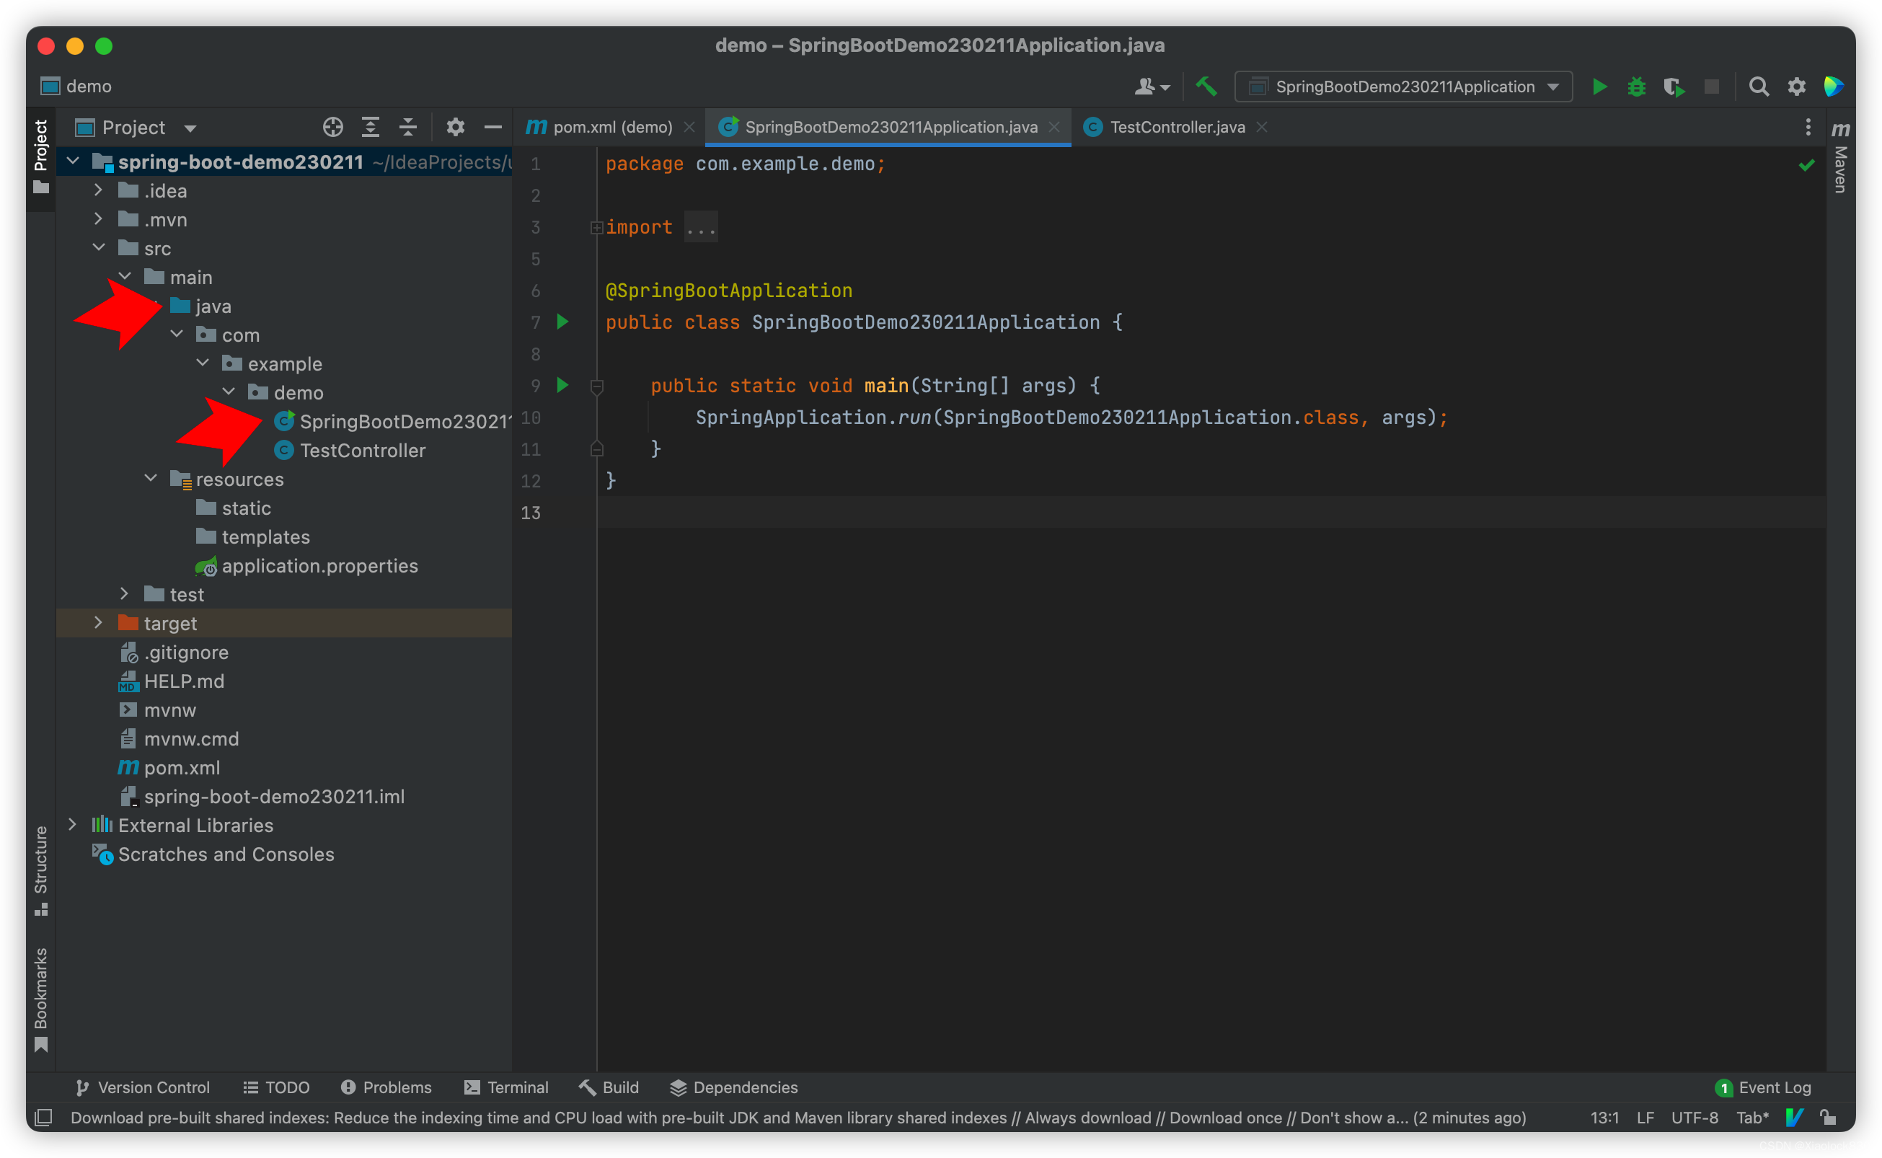The image size is (1882, 1158).
Task: Close the TestController.java tab
Action: pyautogui.click(x=1262, y=127)
